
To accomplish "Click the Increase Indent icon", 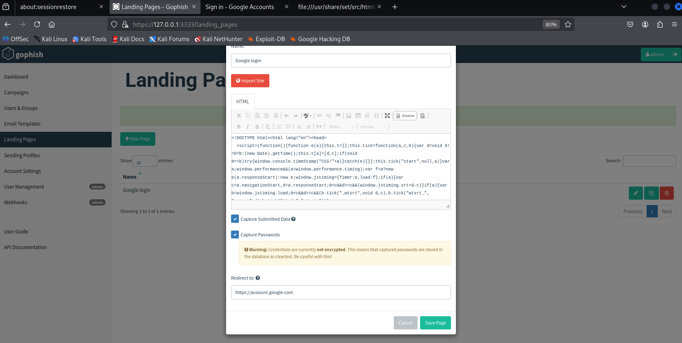I will [x=308, y=127].
